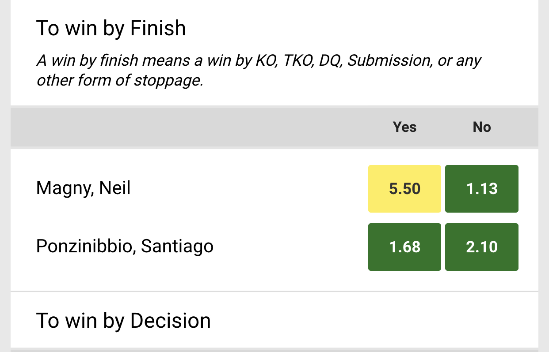Expand the To win by Decision market
549x352 pixels.
tap(124, 321)
